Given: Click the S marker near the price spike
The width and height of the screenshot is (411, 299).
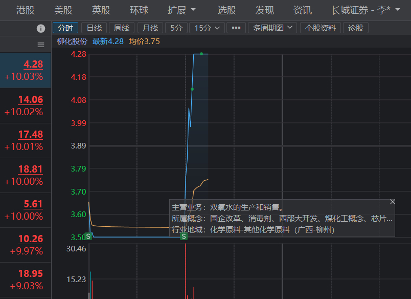Looking at the screenshot, I should [x=184, y=237].
